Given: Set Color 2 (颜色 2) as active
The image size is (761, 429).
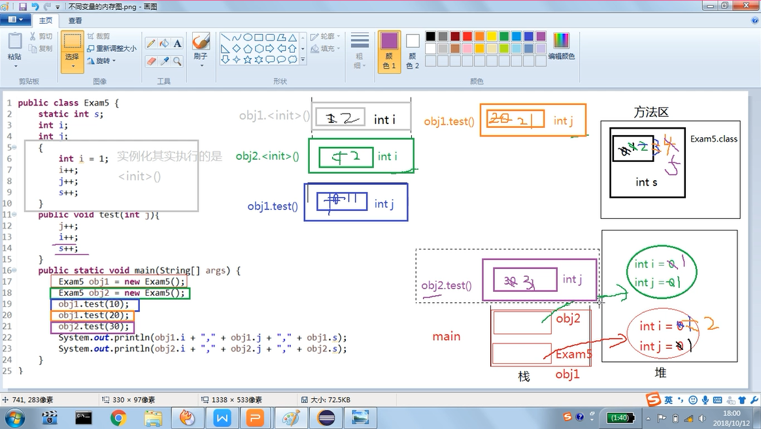Looking at the screenshot, I should 413,51.
